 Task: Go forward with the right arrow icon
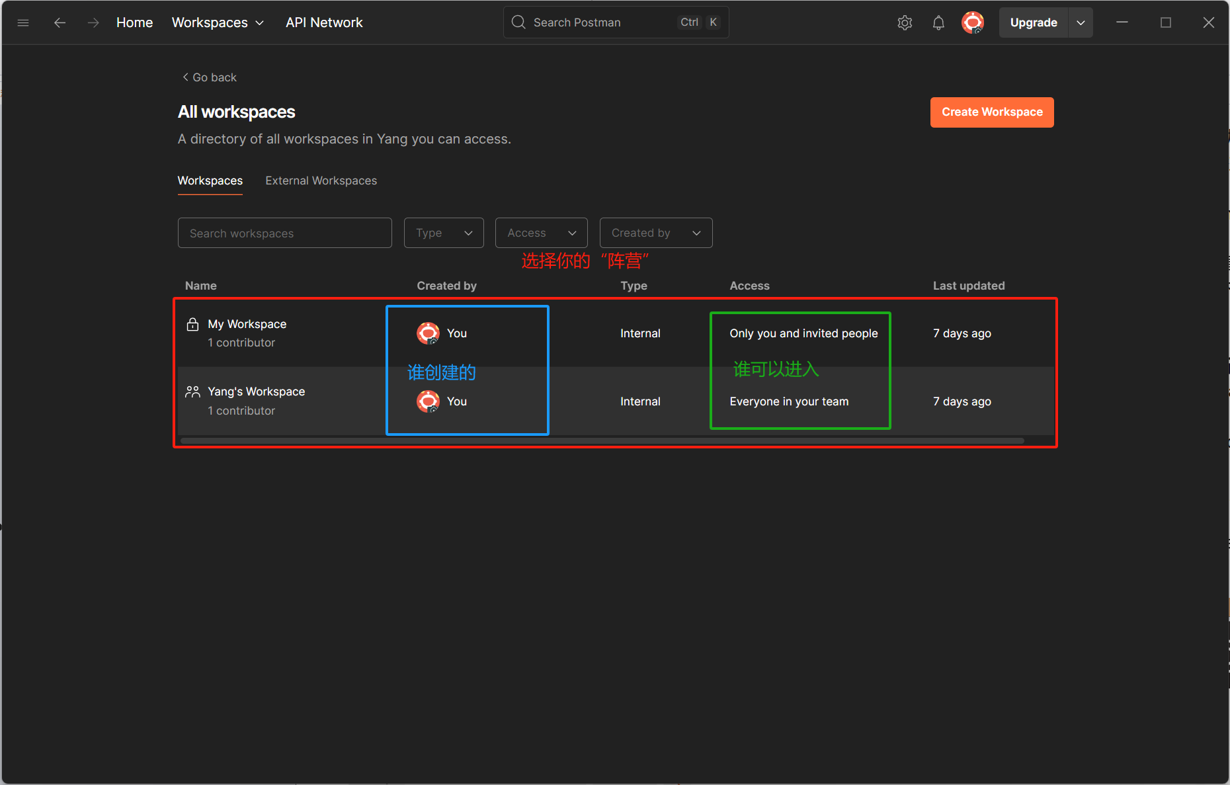(x=93, y=22)
